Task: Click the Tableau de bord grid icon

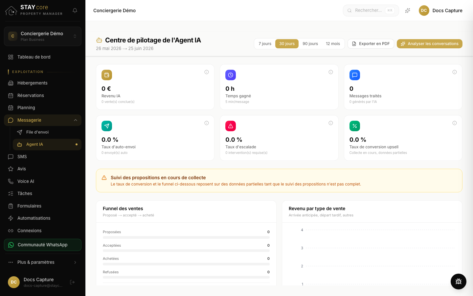Action: click(11, 57)
